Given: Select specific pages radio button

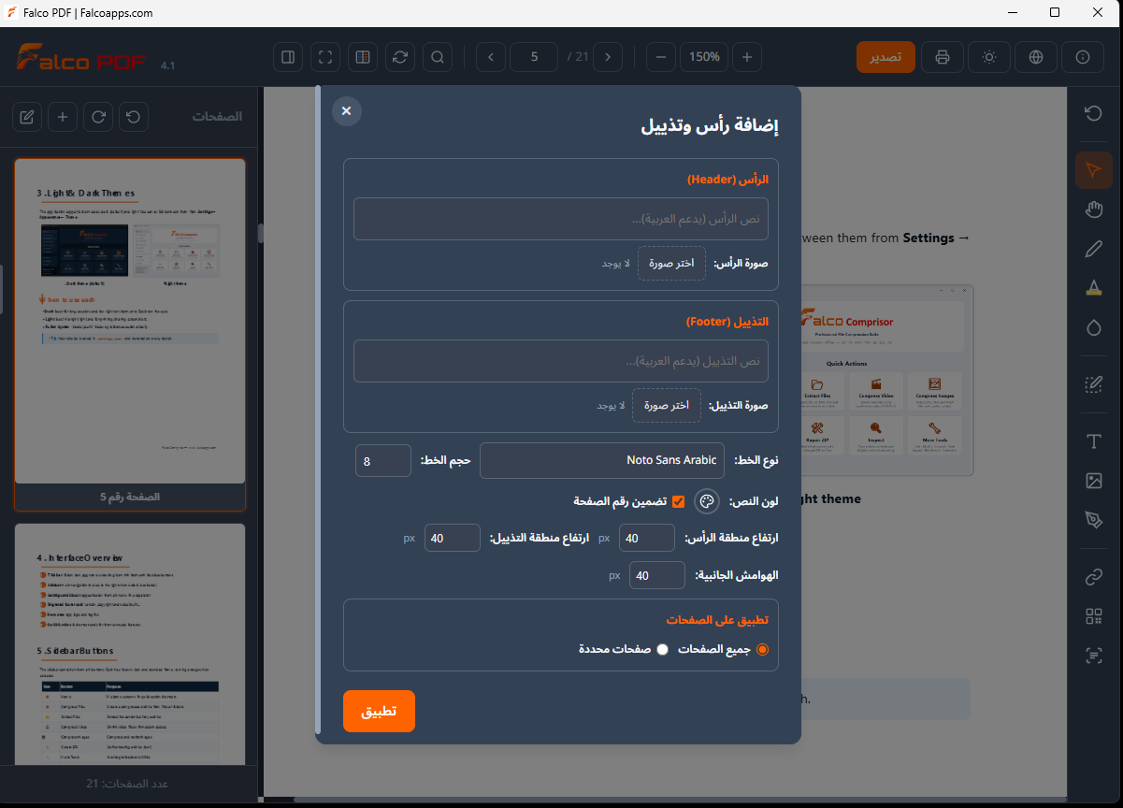Looking at the screenshot, I should pyautogui.click(x=663, y=649).
